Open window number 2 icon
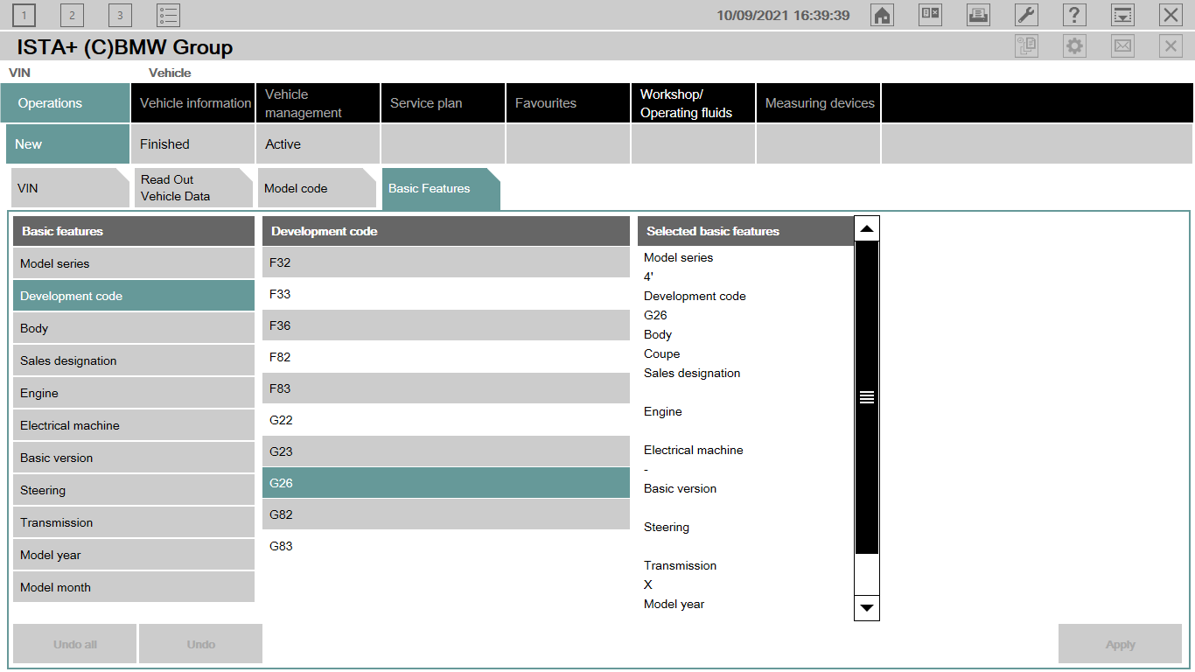 (x=72, y=15)
